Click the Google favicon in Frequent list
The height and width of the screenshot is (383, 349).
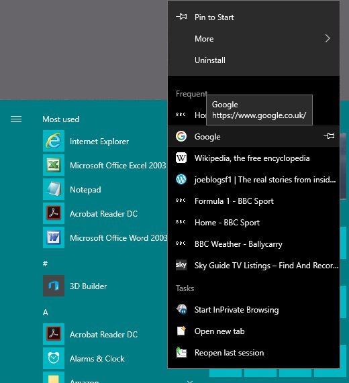[x=181, y=136]
